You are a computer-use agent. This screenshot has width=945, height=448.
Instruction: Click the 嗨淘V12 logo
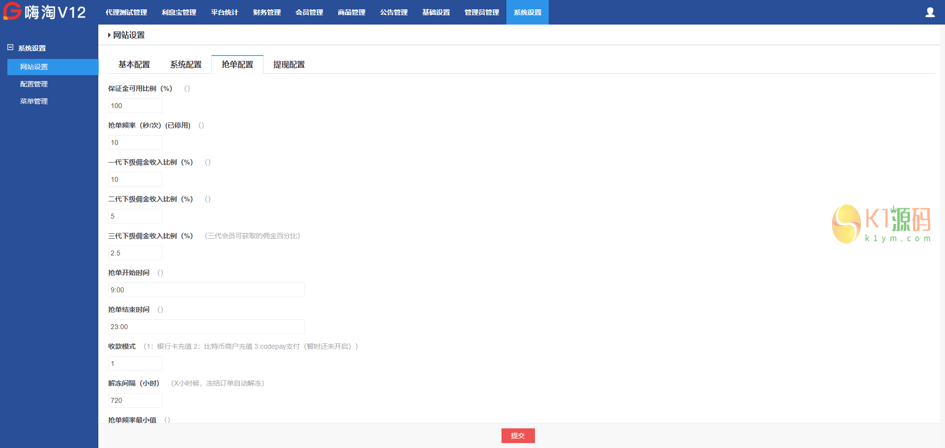coord(45,12)
